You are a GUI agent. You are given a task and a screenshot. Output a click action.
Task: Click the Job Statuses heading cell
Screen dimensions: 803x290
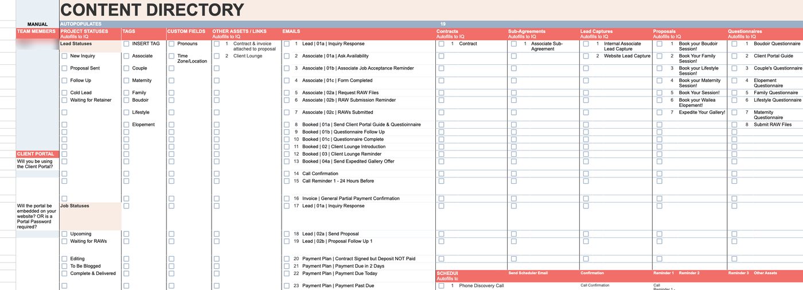tap(91, 216)
